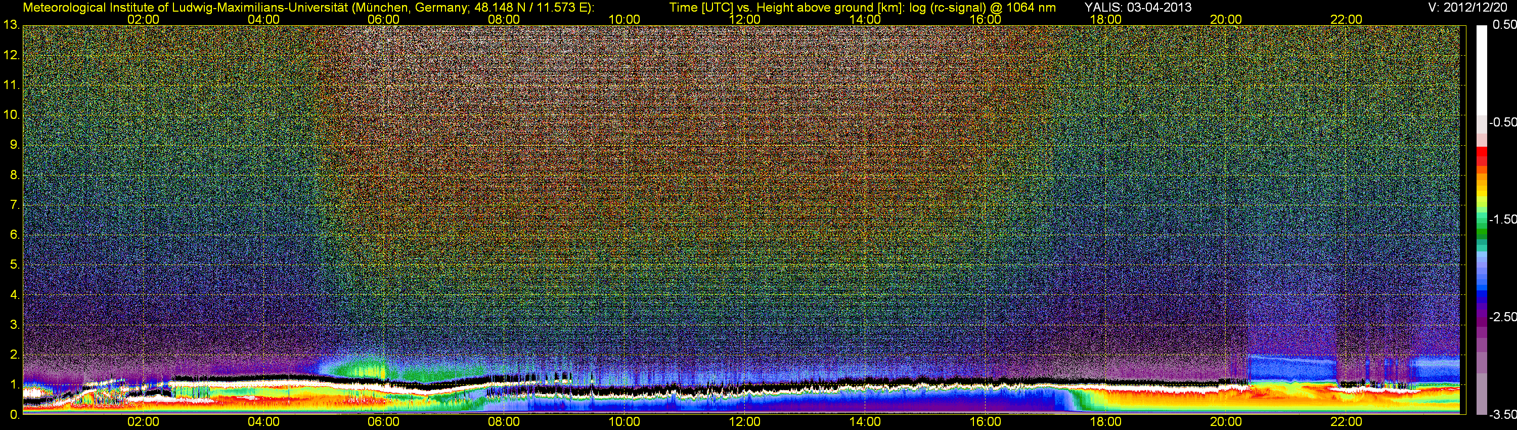Click the 10:00 label on the top time axis
This screenshot has height=430, width=1517.
coord(624,19)
